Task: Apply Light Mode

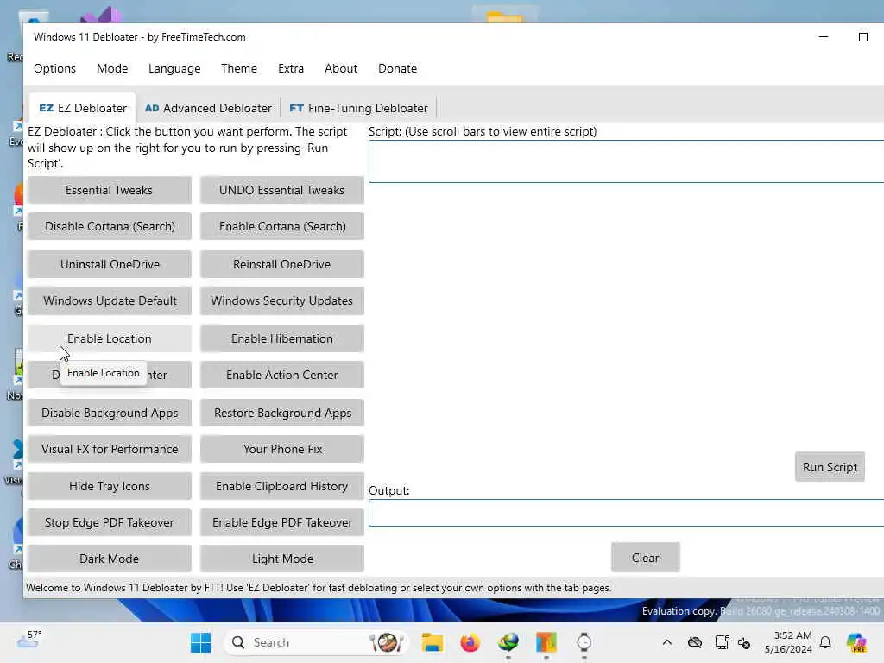Action: tap(282, 559)
